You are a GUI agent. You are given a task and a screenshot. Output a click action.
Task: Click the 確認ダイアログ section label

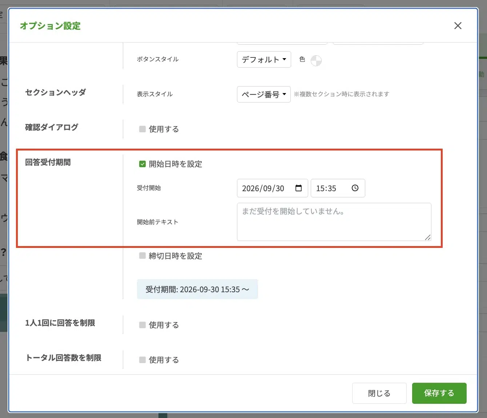coord(52,127)
